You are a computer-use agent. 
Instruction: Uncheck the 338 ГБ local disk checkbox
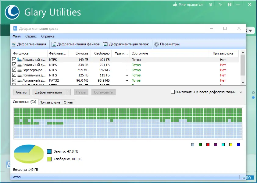click(x=14, y=65)
